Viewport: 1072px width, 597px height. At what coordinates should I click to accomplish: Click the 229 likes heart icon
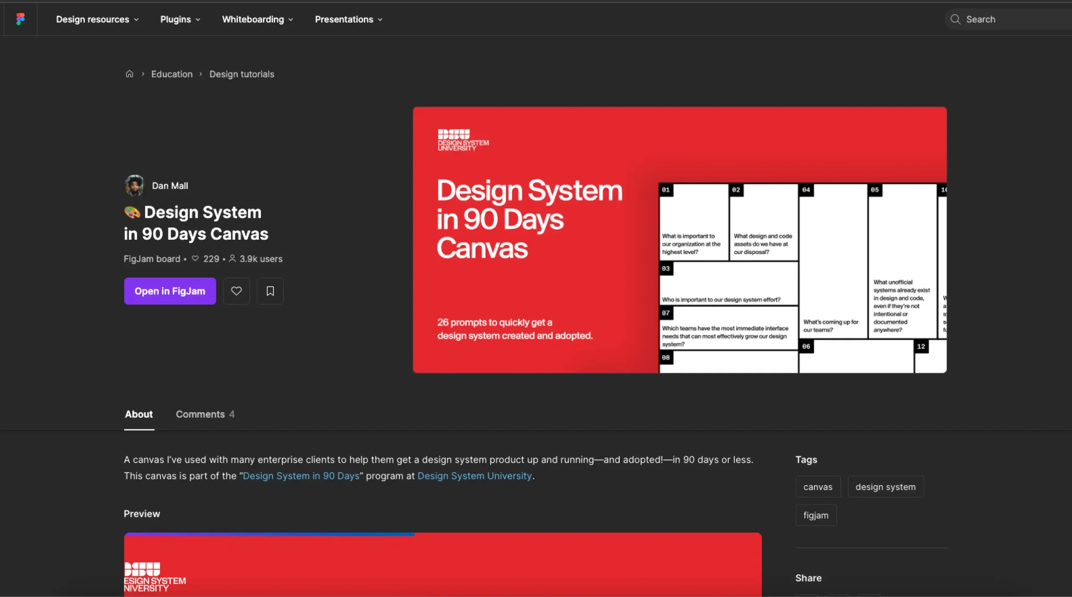(x=195, y=259)
